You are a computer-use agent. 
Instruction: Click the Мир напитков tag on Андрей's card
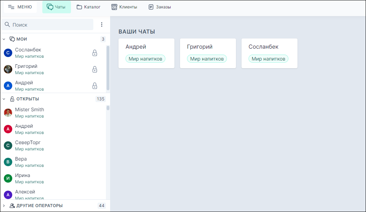[x=145, y=58]
